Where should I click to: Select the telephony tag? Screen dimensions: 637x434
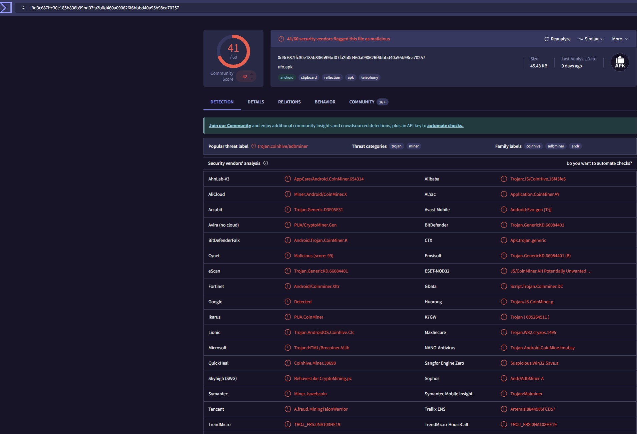point(370,77)
